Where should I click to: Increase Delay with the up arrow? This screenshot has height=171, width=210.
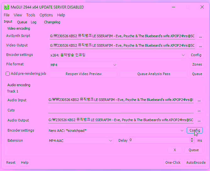pyautogui.click(x=192, y=139)
